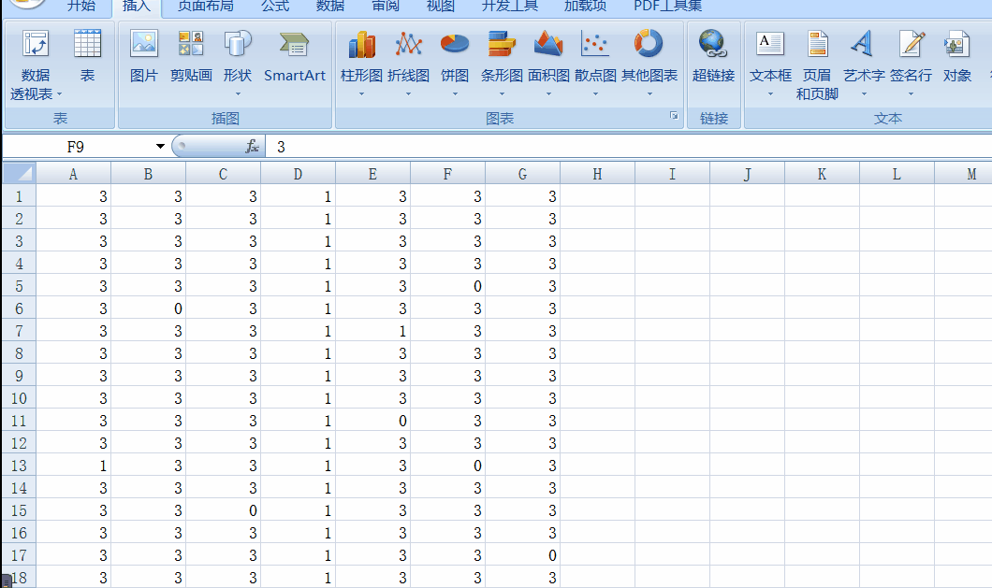Expand the Line chart dropdown arrow

(408, 94)
